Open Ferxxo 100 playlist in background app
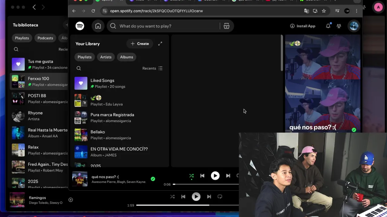 coord(39,81)
